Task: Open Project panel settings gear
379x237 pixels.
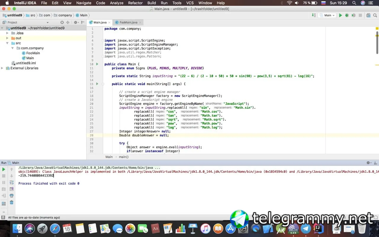Action: 76,22
